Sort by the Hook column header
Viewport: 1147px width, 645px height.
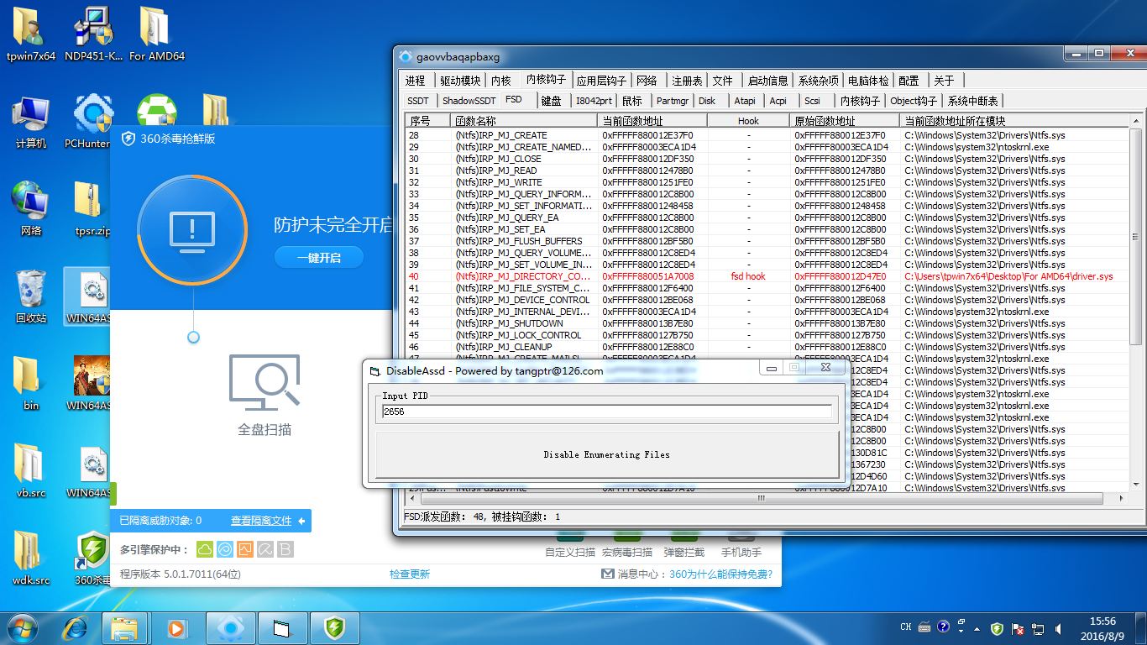pyautogui.click(x=748, y=121)
